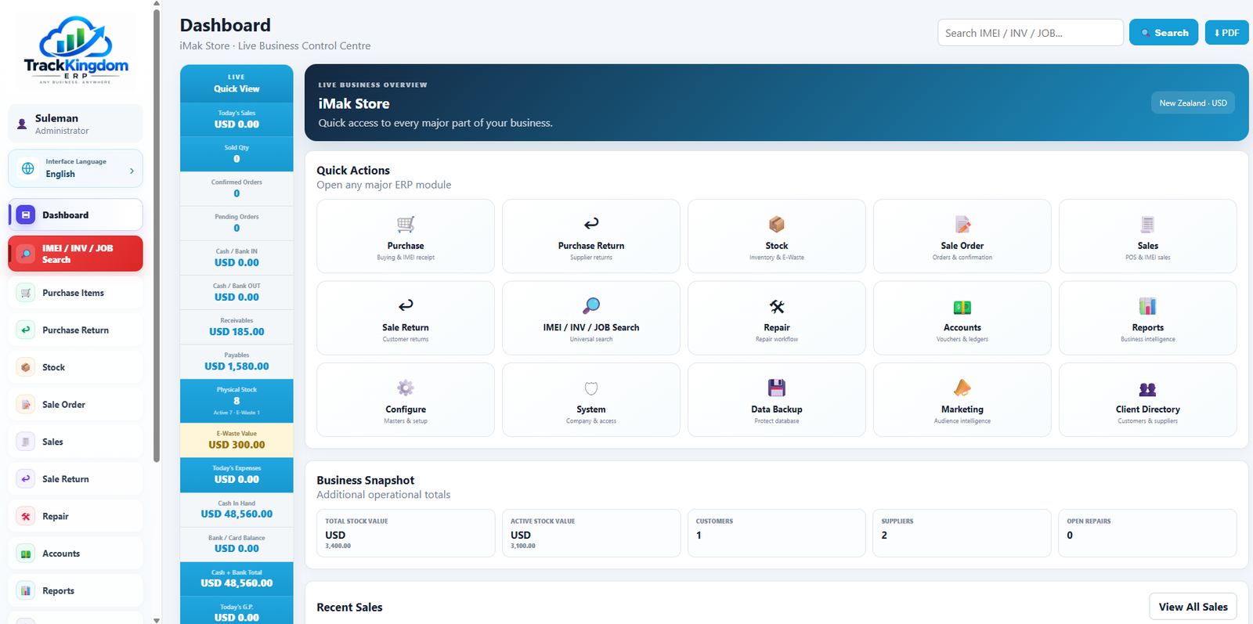Image resolution: width=1253 pixels, height=624 pixels.
Task: Click the Today's Sales USD 0.00 tile
Action: click(x=237, y=119)
